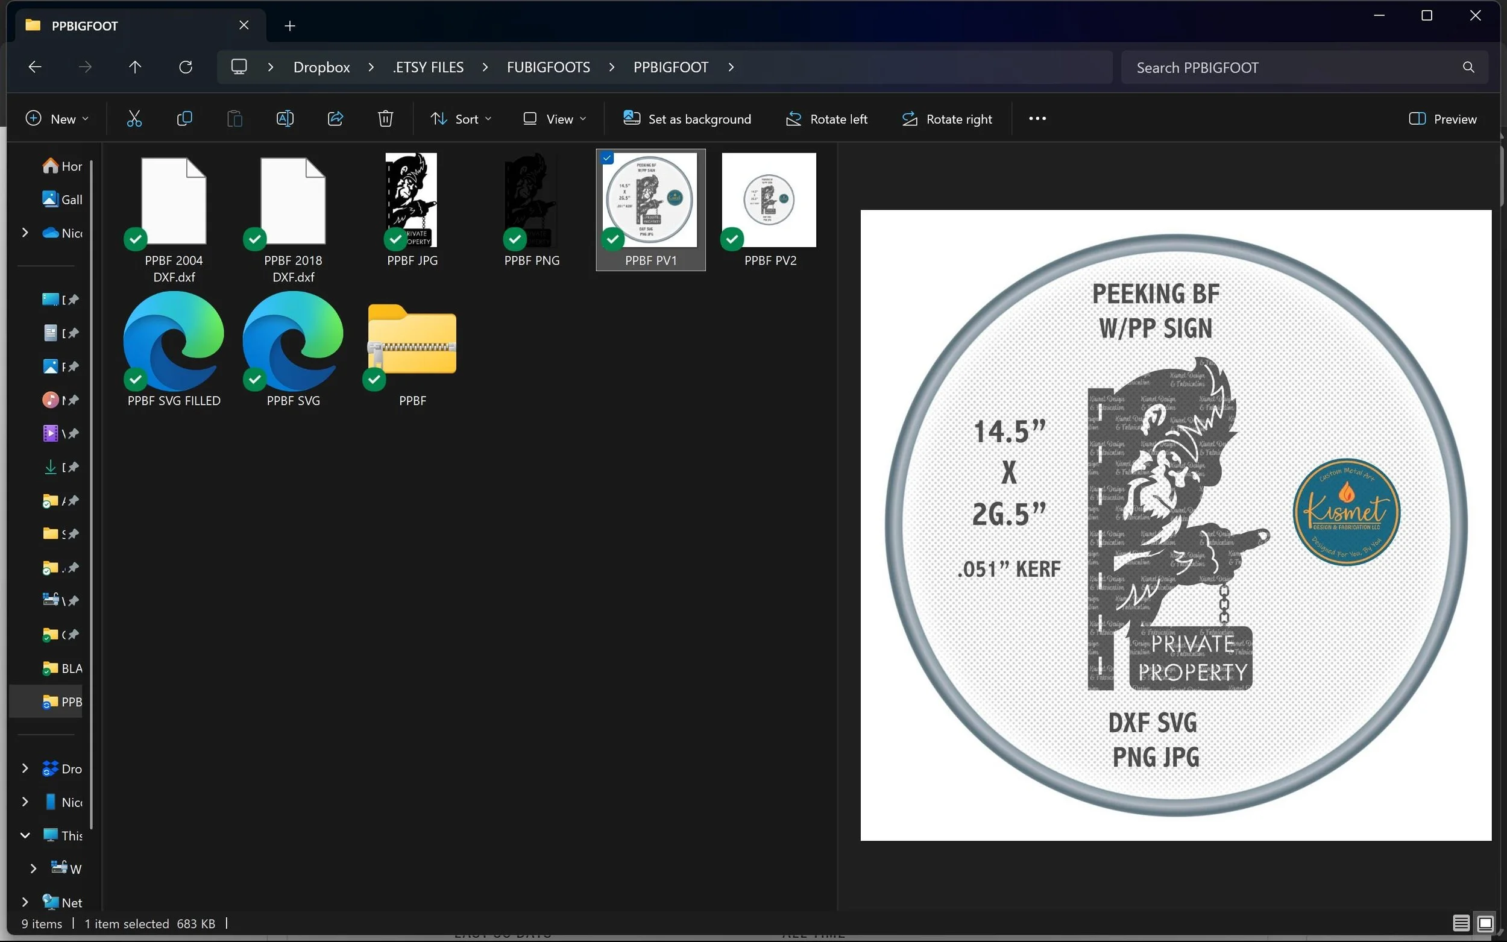This screenshot has height=942, width=1507.
Task: Click the Rotate right button
Action: point(947,118)
